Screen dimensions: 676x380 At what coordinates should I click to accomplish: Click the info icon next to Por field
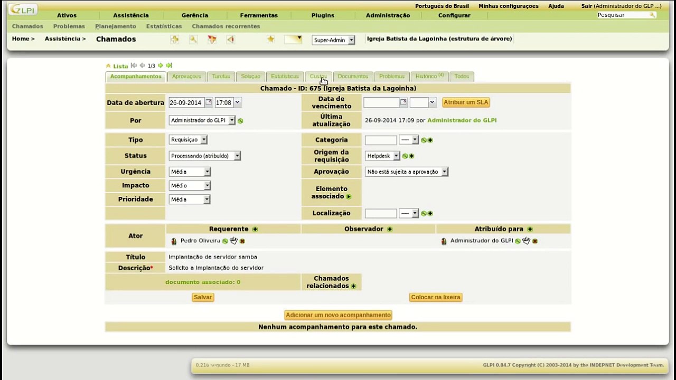click(240, 121)
